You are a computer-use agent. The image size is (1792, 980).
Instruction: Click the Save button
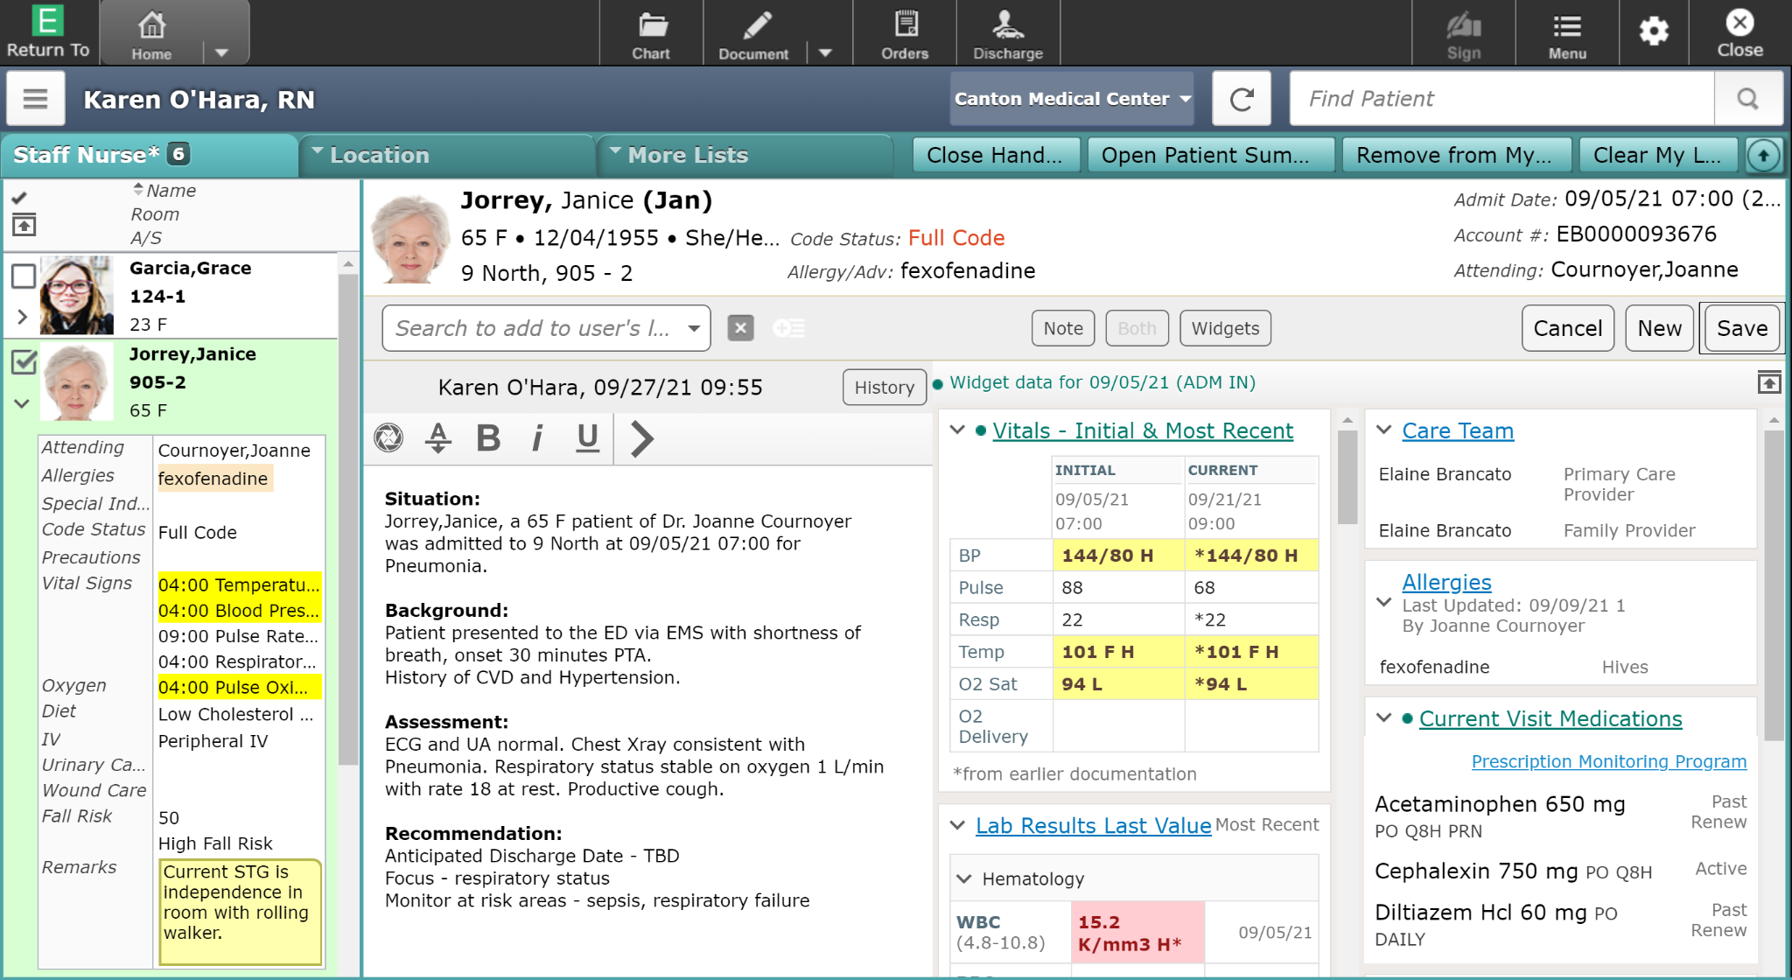pos(1741,328)
